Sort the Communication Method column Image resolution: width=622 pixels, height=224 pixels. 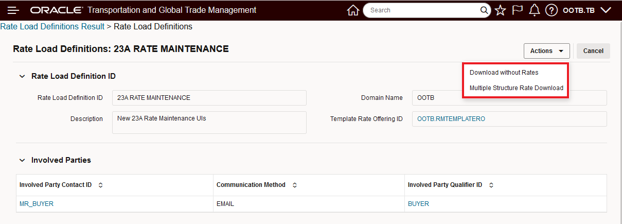[294, 185]
